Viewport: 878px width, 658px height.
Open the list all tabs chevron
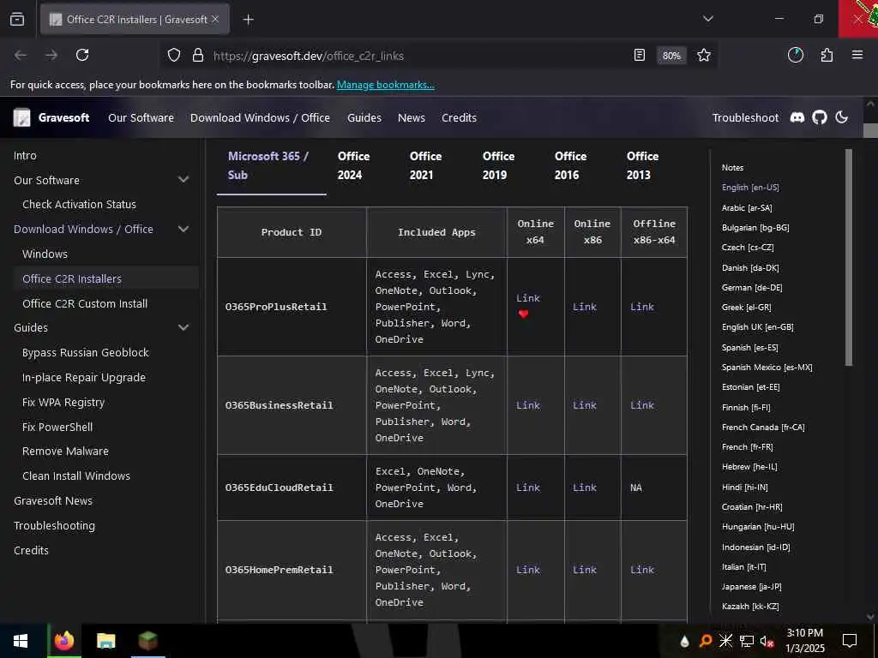tap(707, 19)
